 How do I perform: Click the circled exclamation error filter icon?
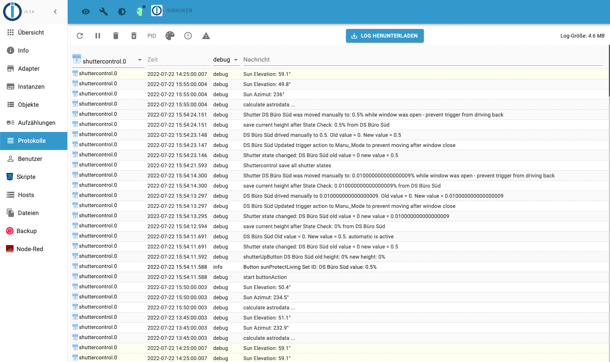188,36
